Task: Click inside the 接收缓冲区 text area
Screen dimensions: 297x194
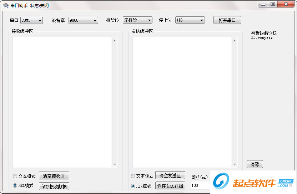Action: pyautogui.click(x=62, y=102)
